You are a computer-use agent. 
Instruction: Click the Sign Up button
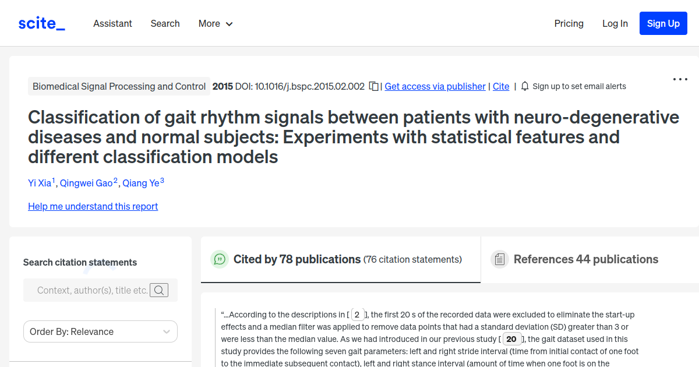[663, 23]
